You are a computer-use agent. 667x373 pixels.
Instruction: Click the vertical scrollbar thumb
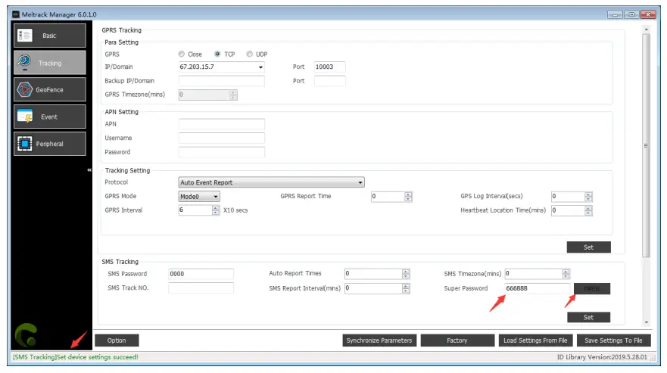pyautogui.click(x=646, y=145)
